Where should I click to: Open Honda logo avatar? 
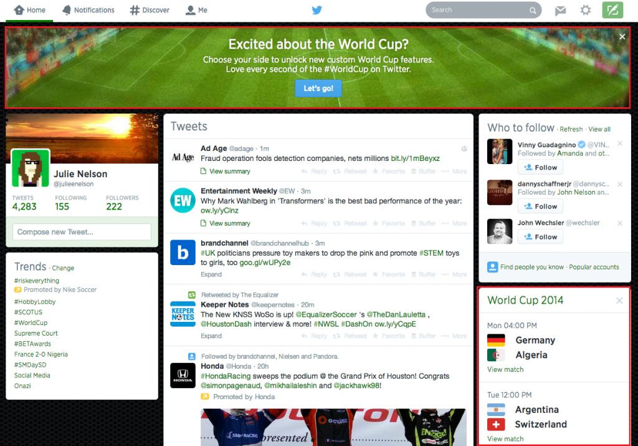183,376
